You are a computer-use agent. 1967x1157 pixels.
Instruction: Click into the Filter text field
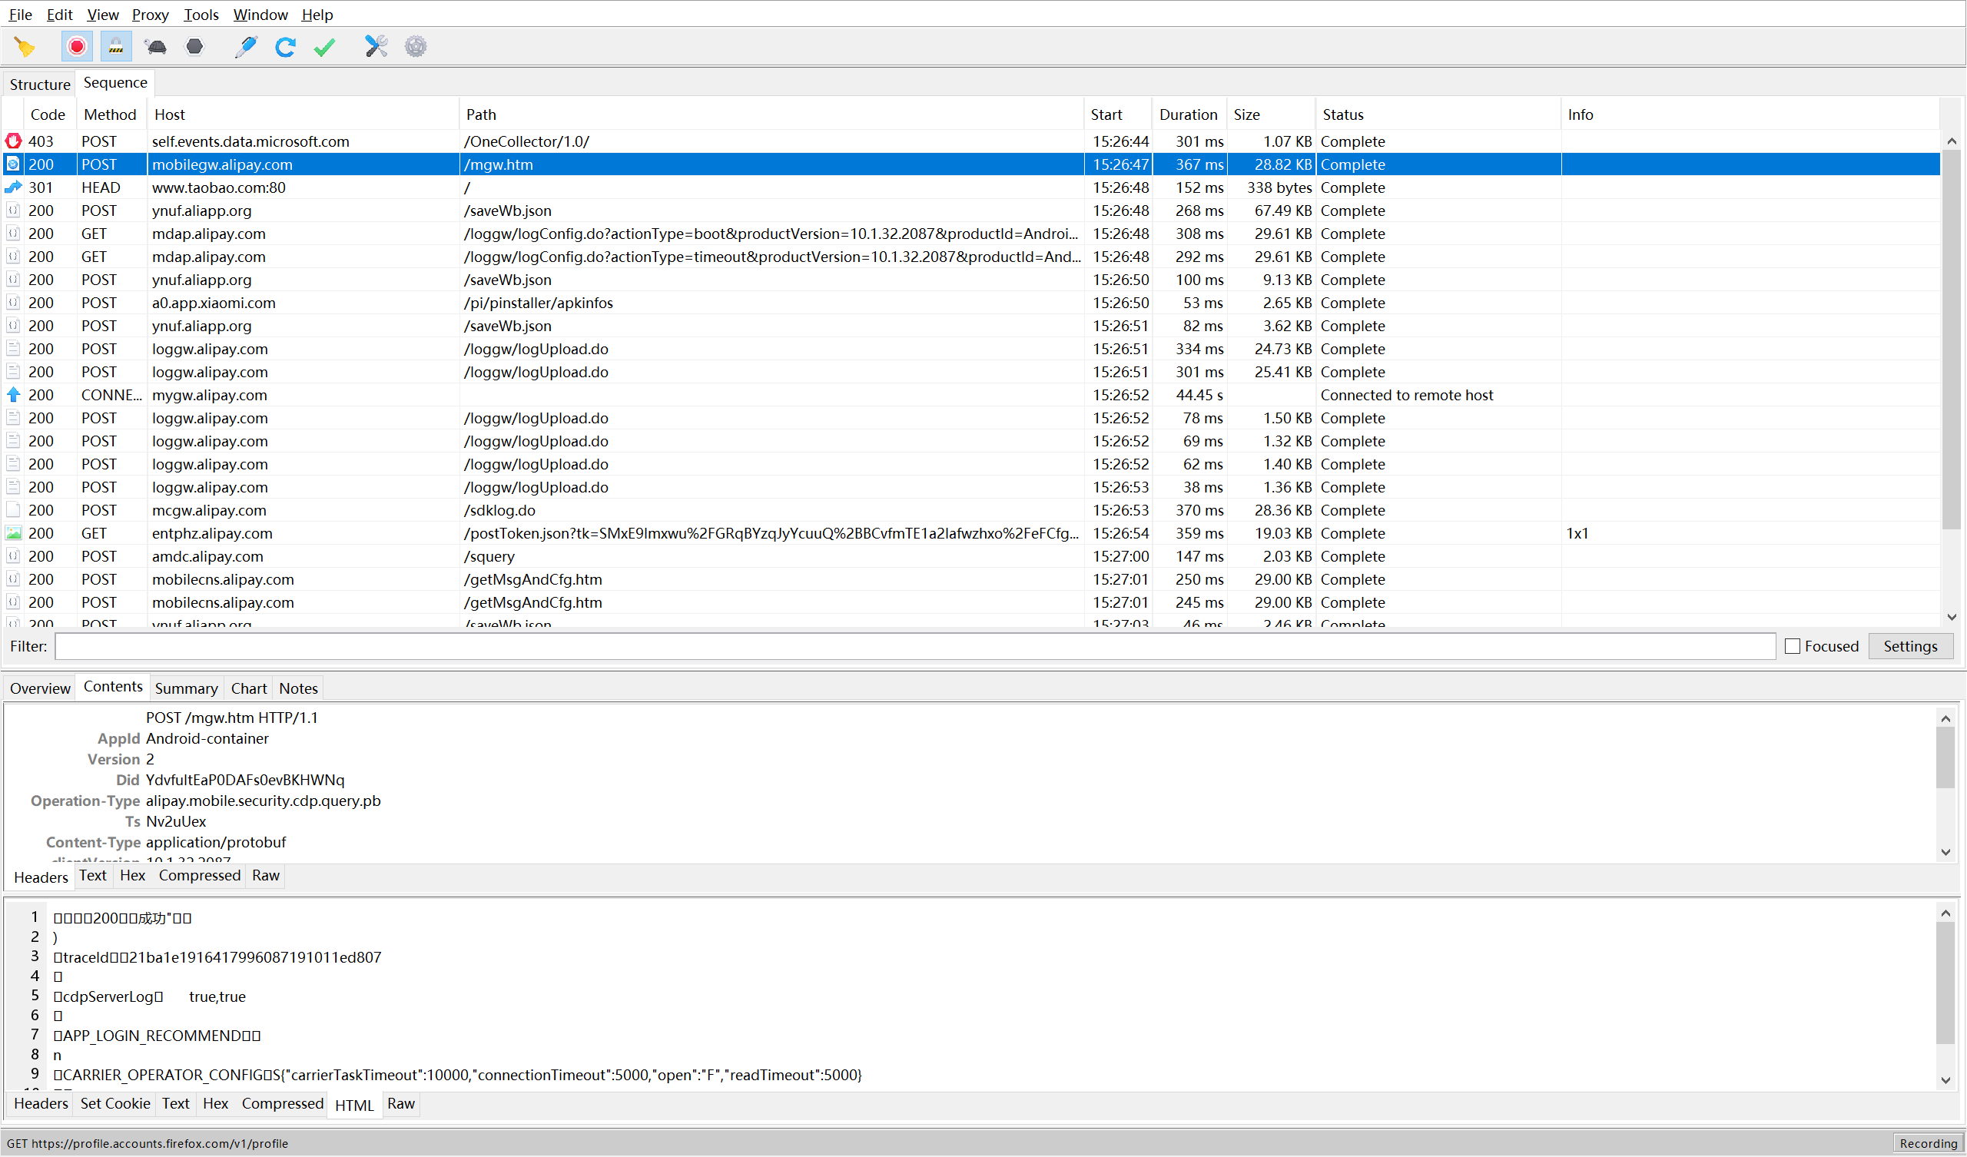tap(915, 646)
